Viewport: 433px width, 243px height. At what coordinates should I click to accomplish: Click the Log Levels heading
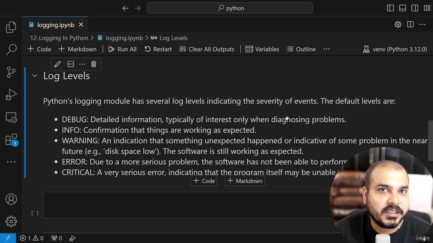[x=66, y=76]
